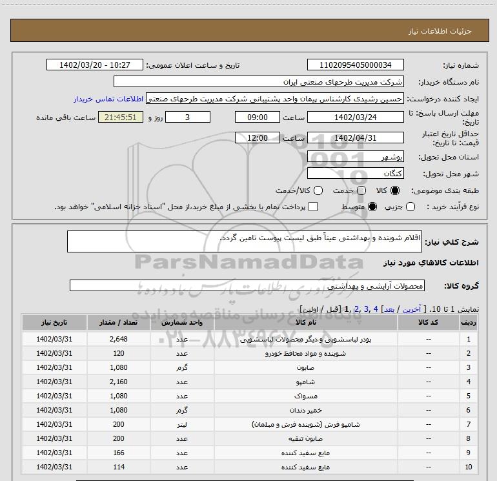
Task: Choose the جزیی purchase type radio
Action: [x=411, y=207]
